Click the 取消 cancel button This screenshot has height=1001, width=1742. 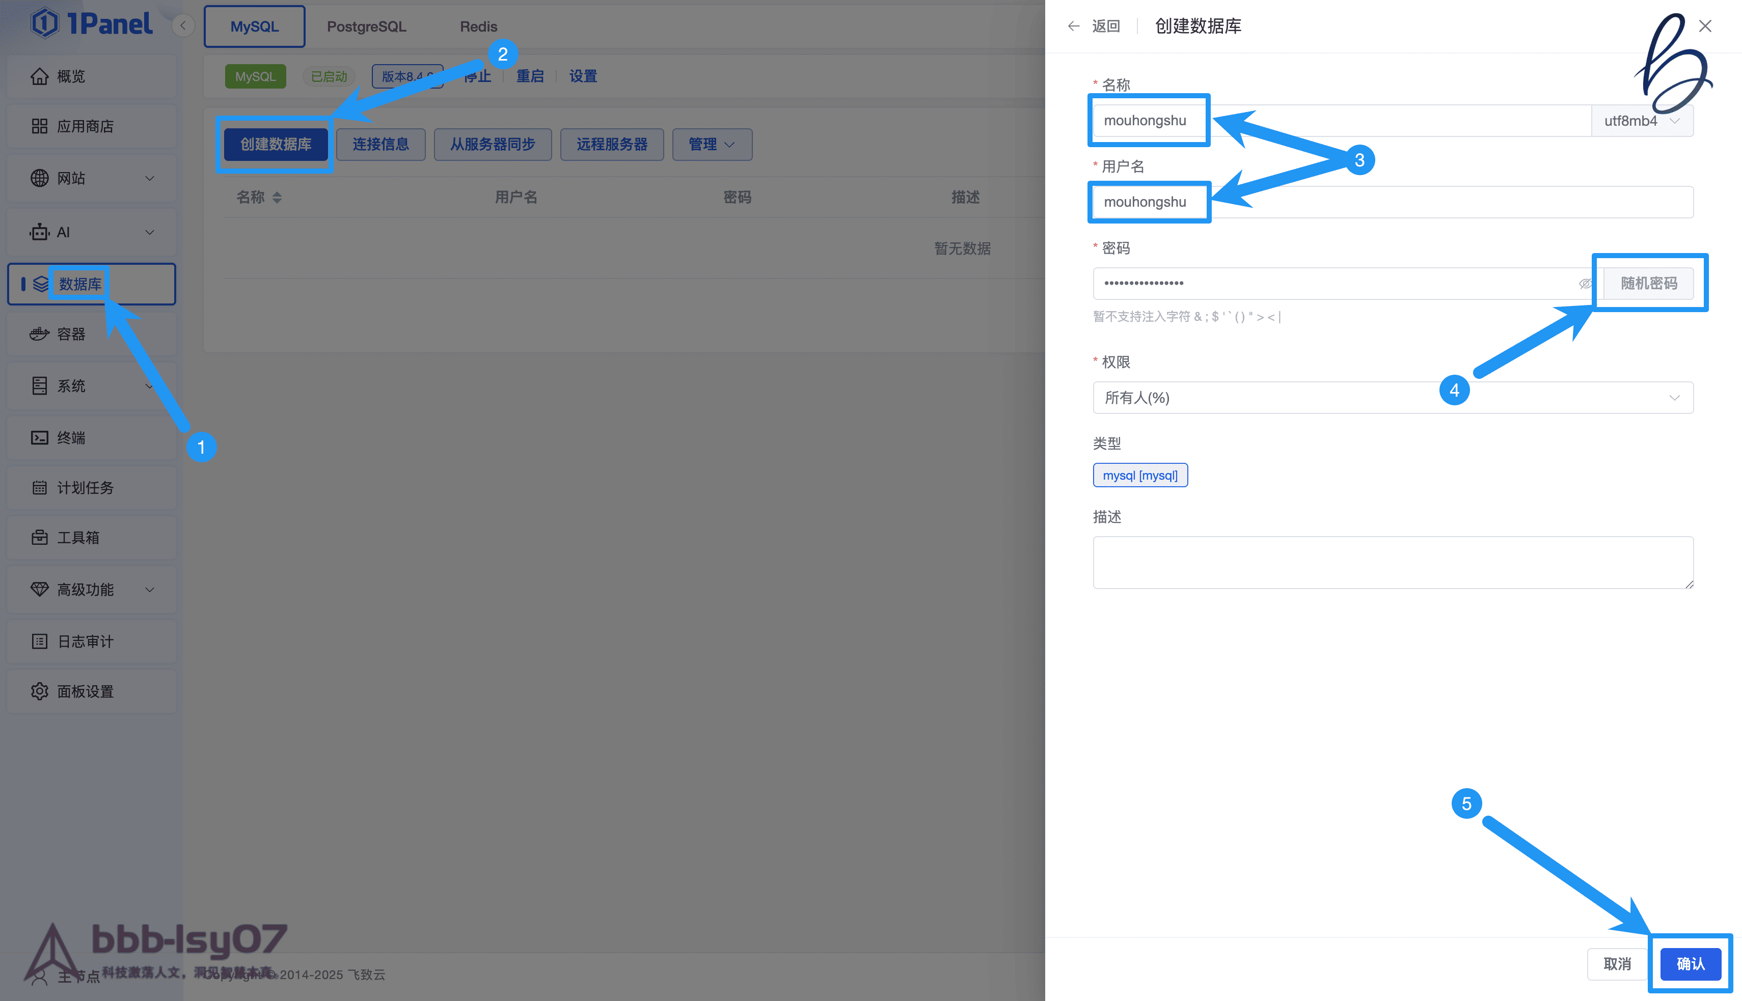tap(1617, 964)
